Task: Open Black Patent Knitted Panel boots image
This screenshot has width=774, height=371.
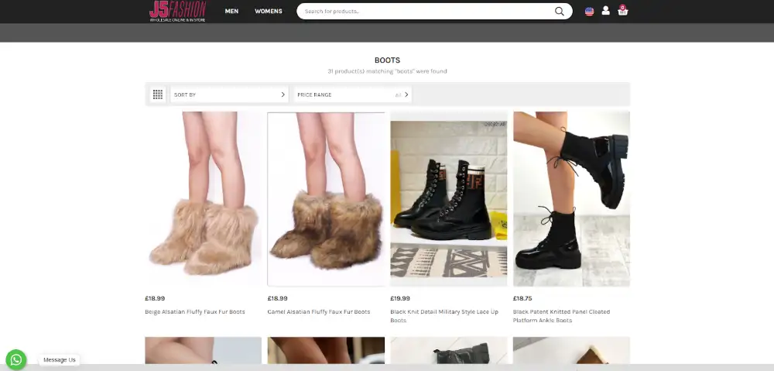Action: [x=572, y=198]
